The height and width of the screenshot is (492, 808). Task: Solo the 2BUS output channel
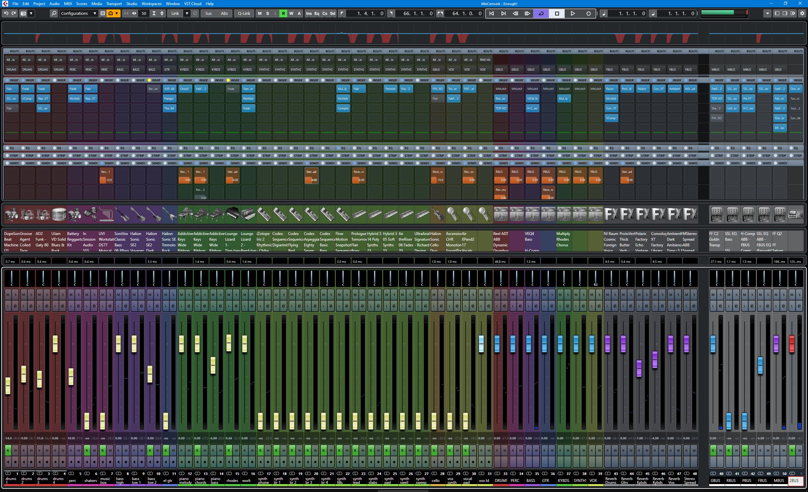(799, 295)
